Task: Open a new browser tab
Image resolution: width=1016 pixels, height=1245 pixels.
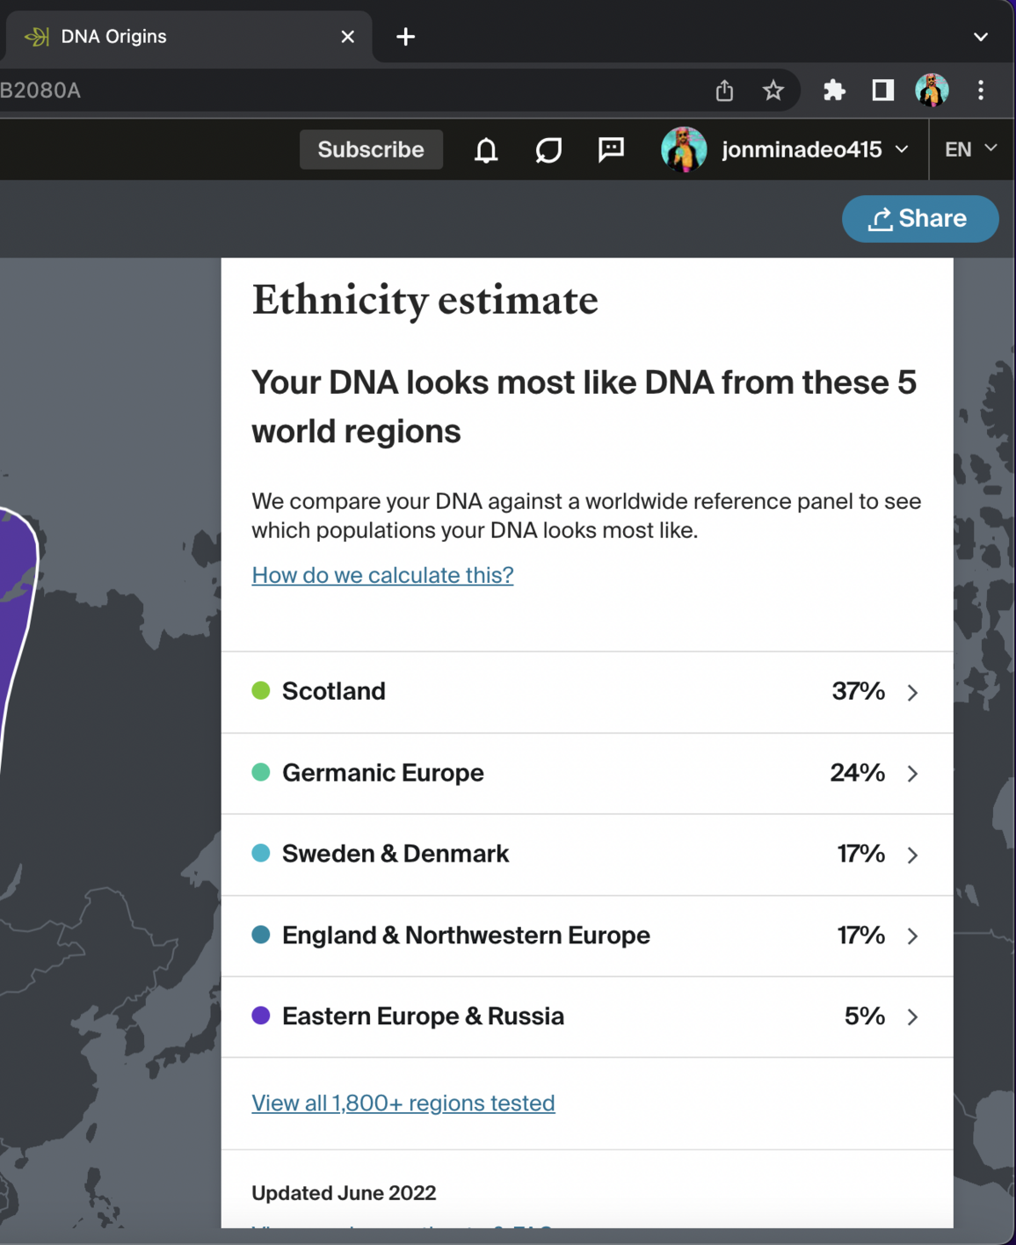Action: point(405,37)
